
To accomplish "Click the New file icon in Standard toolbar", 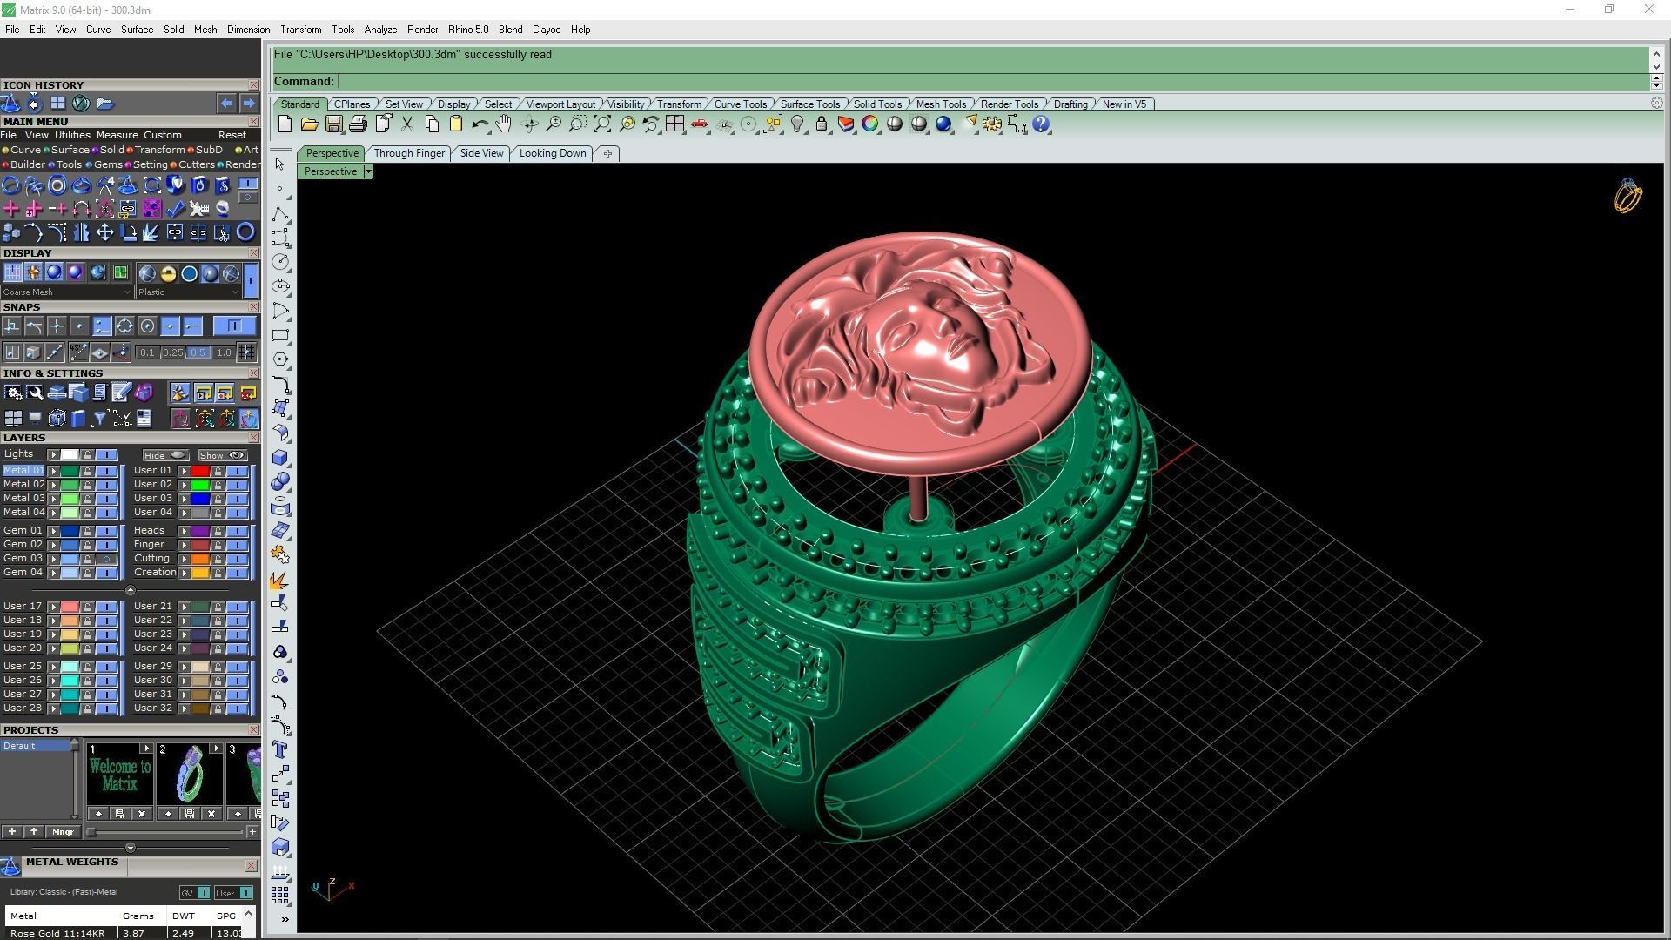I will tap(285, 124).
